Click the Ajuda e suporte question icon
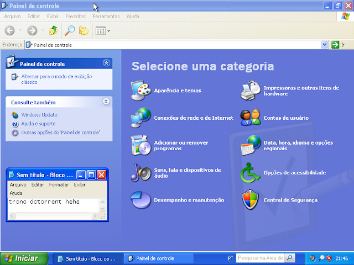This screenshot has width=354, height=265. (x=15, y=124)
